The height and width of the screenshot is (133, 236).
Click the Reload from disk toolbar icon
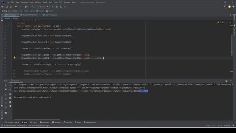(11, 7)
